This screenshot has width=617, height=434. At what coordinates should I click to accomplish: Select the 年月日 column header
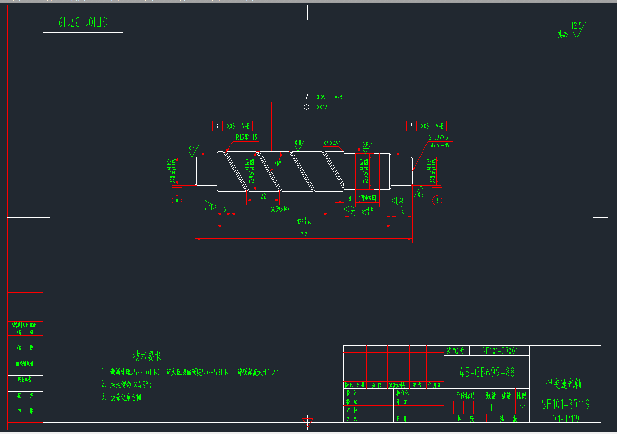click(434, 385)
